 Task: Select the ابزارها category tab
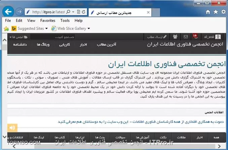80,137
